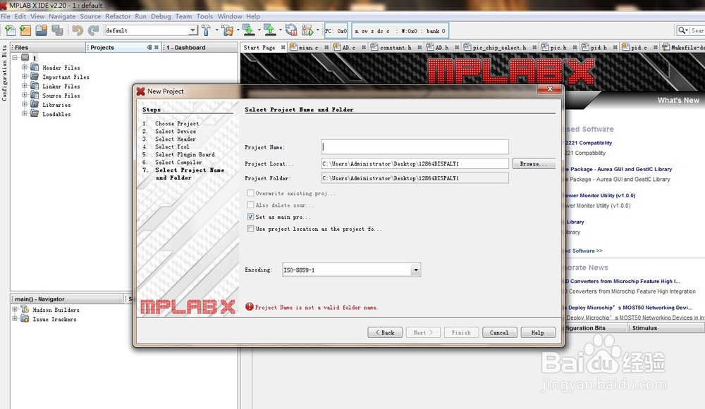Click the Make and Program Device icon

tap(248, 30)
